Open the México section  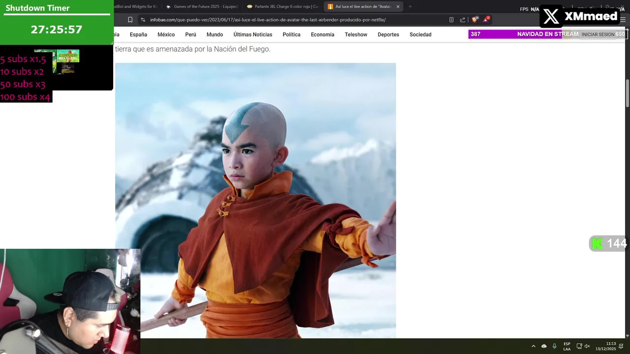pos(166,34)
